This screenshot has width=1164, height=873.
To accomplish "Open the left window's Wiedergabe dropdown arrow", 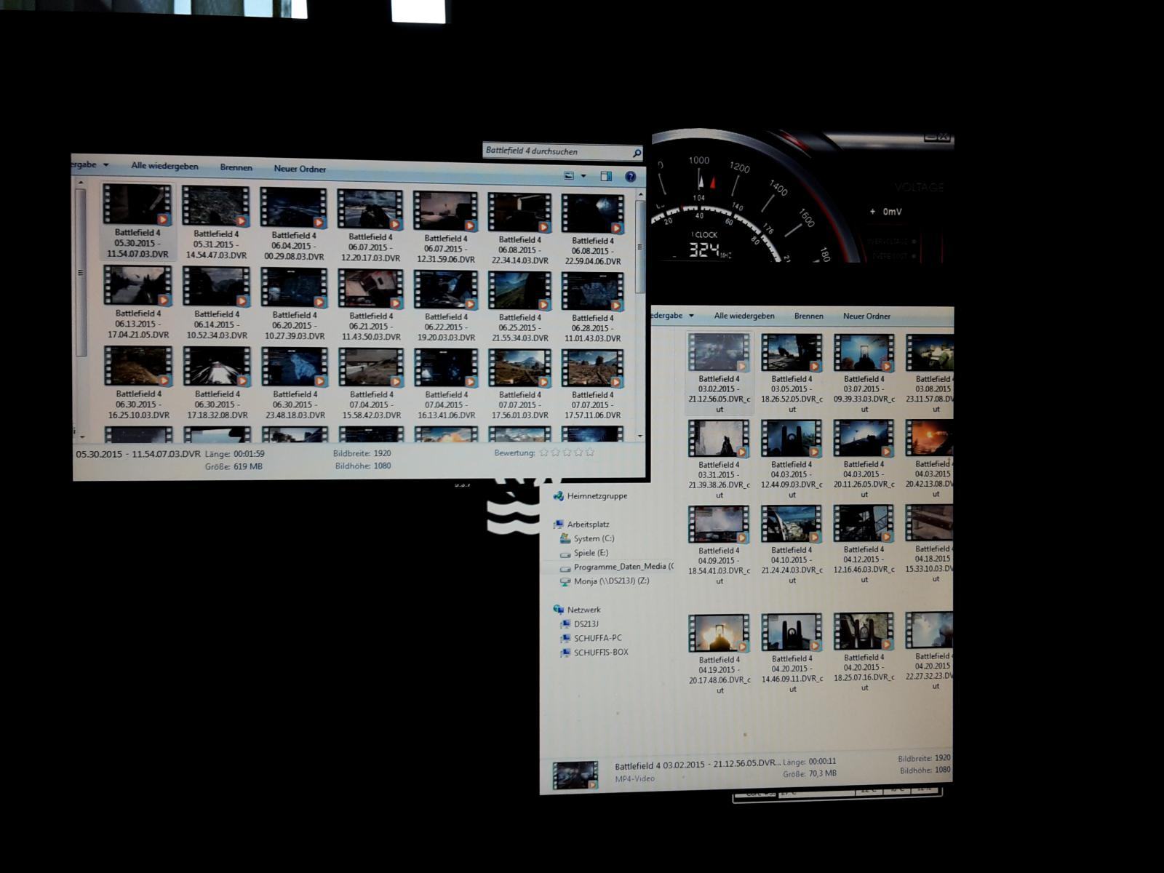I will coord(105,165).
